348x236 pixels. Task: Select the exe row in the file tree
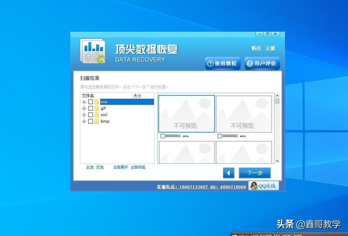coord(127,102)
